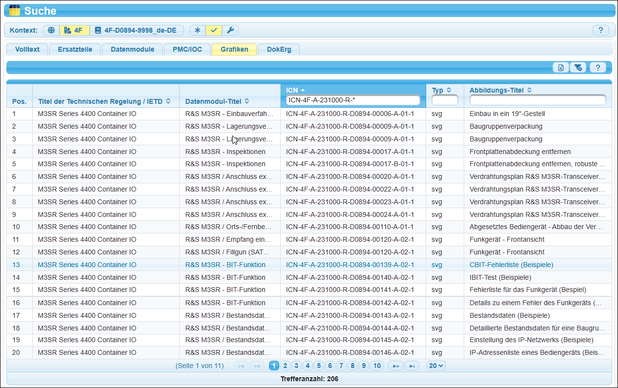The height and width of the screenshot is (388, 618).
Task: Select Fehlerliste für das Funkgerät (Bespiel)
Action: point(528,290)
